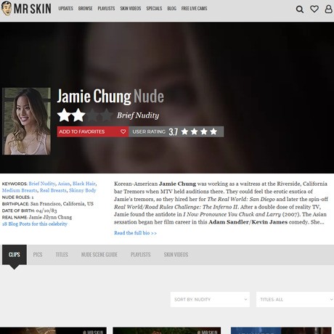Viewport: 334px width, 334px height.
Task: Set user rating to two stars
Action: coord(195,131)
